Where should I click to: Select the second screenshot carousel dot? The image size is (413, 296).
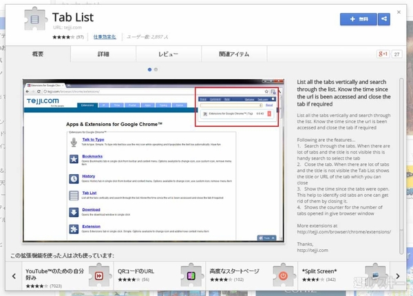156,70
